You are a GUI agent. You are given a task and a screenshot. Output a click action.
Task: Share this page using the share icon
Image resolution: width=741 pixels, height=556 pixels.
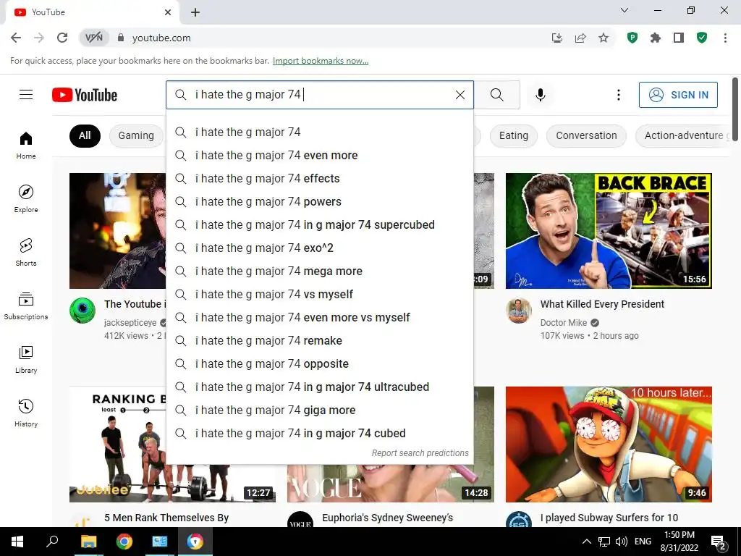coord(580,38)
